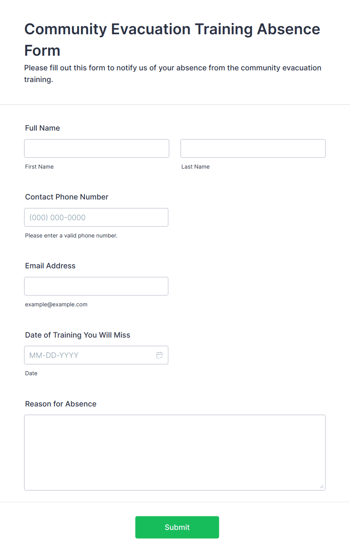Click the First Name input field
Viewport: 350px width, 557px height.
coord(97,148)
